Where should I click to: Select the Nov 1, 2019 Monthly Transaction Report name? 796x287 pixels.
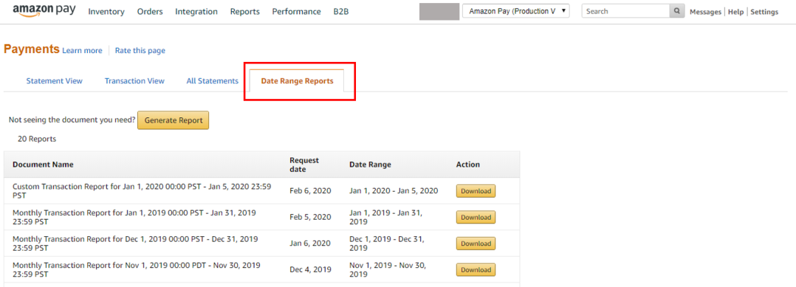[137, 270]
